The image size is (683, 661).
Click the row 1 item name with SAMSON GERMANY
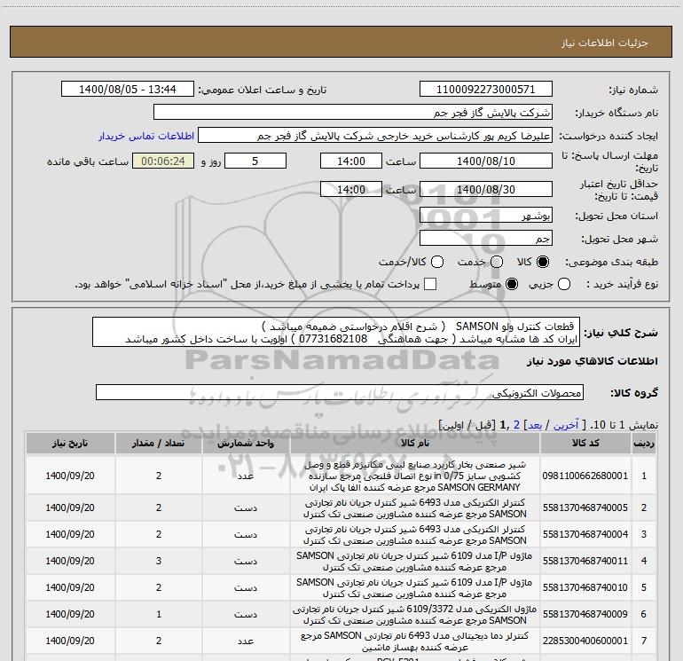415,476
